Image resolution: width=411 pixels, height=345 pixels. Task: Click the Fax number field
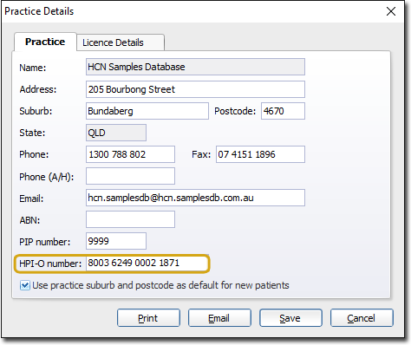tap(260, 154)
